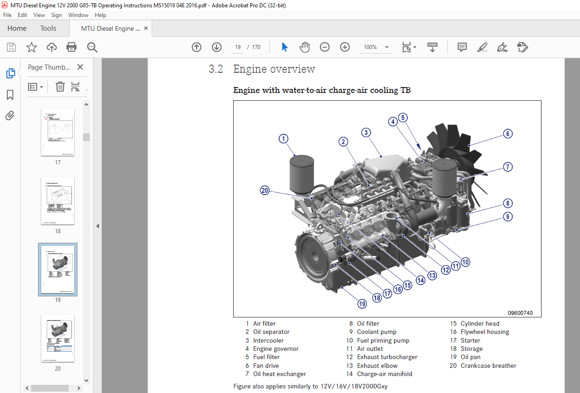The width and height of the screenshot is (580, 393).
Task: Switch to the Tools tab
Action: [48, 28]
